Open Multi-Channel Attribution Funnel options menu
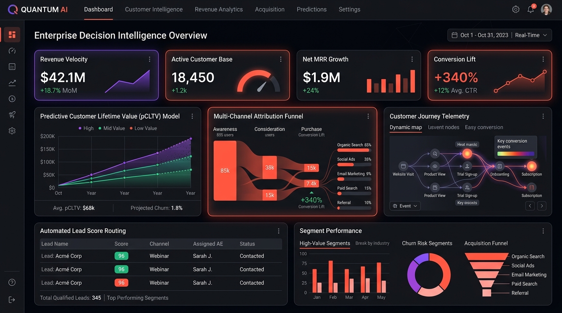 (x=368, y=116)
